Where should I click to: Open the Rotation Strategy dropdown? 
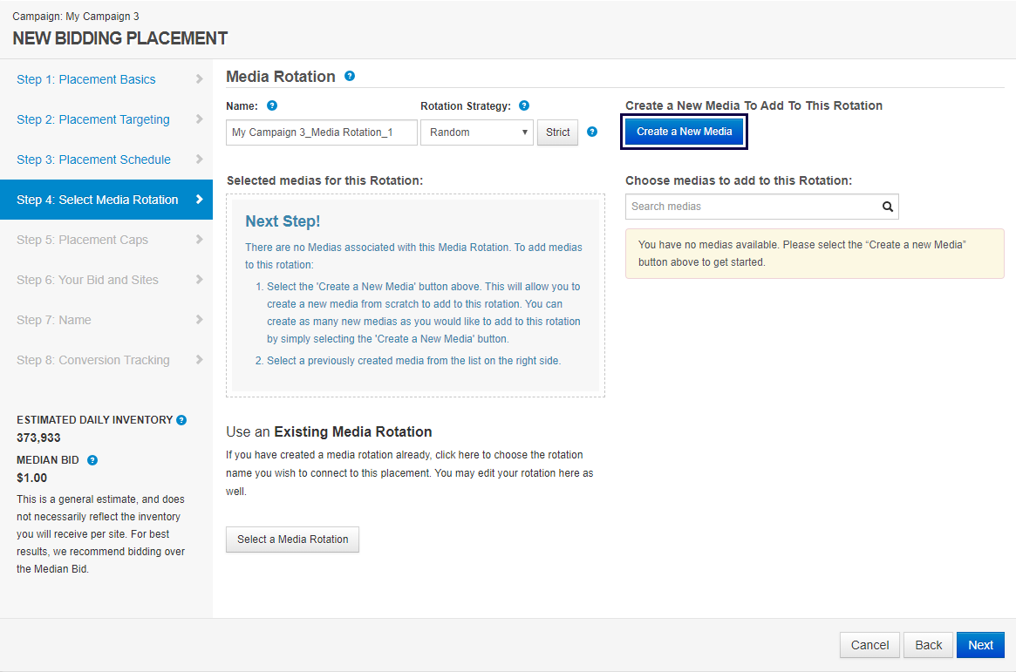tap(476, 132)
